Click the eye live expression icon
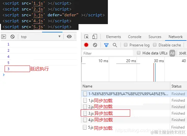The width and height of the screenshot is (187, 136). click(x=69, y=36)
